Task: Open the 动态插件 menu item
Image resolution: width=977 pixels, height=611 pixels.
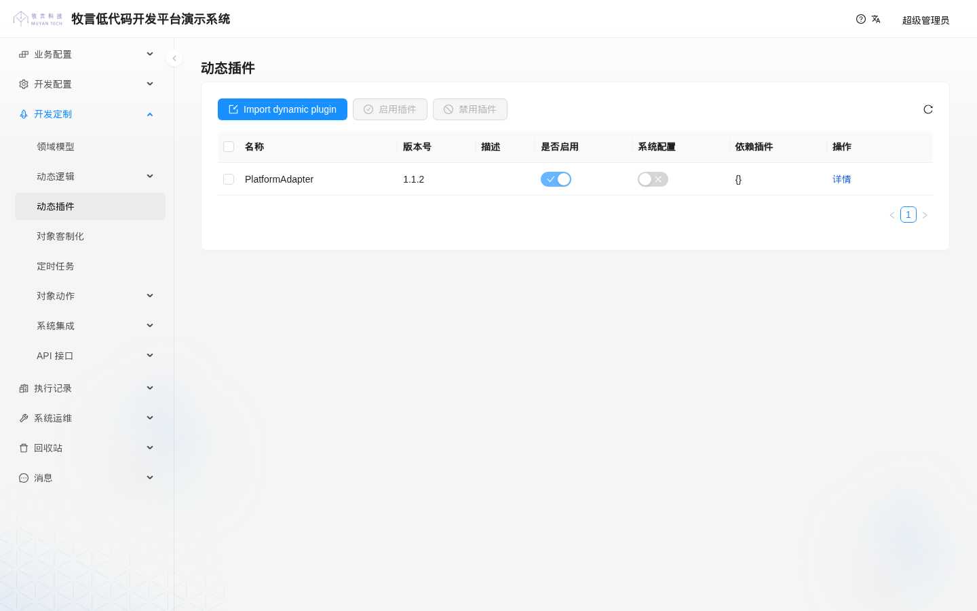Action: (90, 206)
